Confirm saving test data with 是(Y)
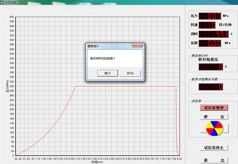Screen dimensions: 238x164 coord(107,73)
